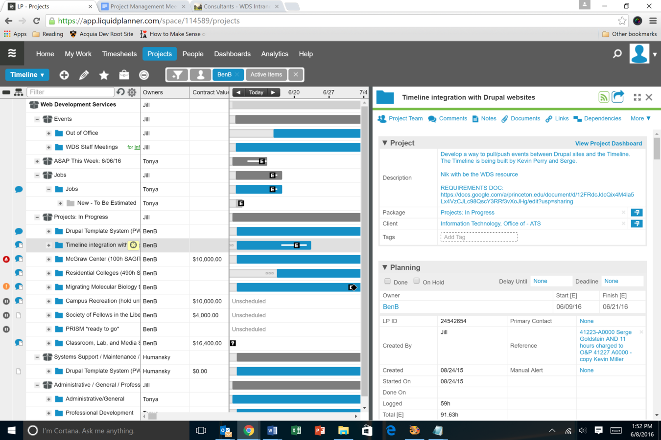Click the RSS feed icon
661x440 pixels.
(604, 97)
